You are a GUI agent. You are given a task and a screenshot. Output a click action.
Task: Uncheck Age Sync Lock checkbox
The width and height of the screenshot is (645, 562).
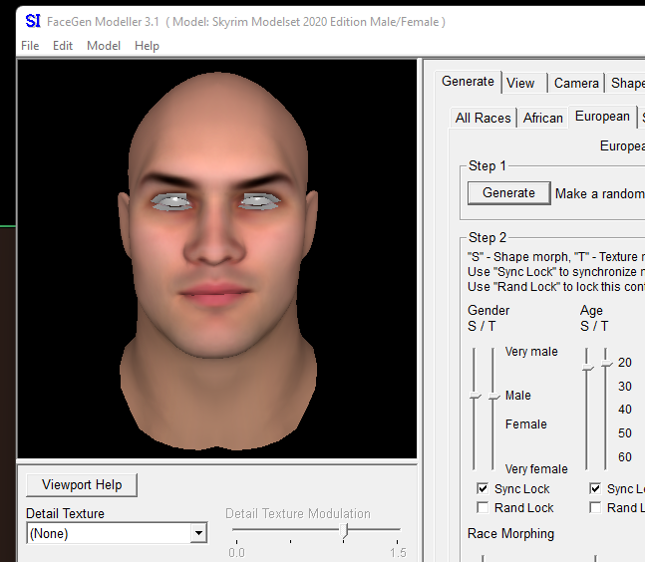(x=595, y=488)
